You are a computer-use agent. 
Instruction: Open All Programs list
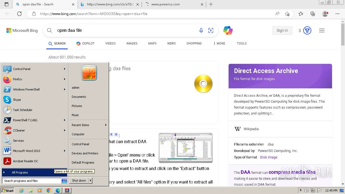34,172
